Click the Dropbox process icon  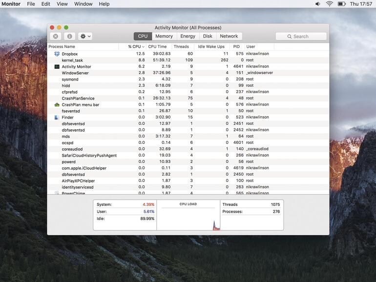[57, 54]
